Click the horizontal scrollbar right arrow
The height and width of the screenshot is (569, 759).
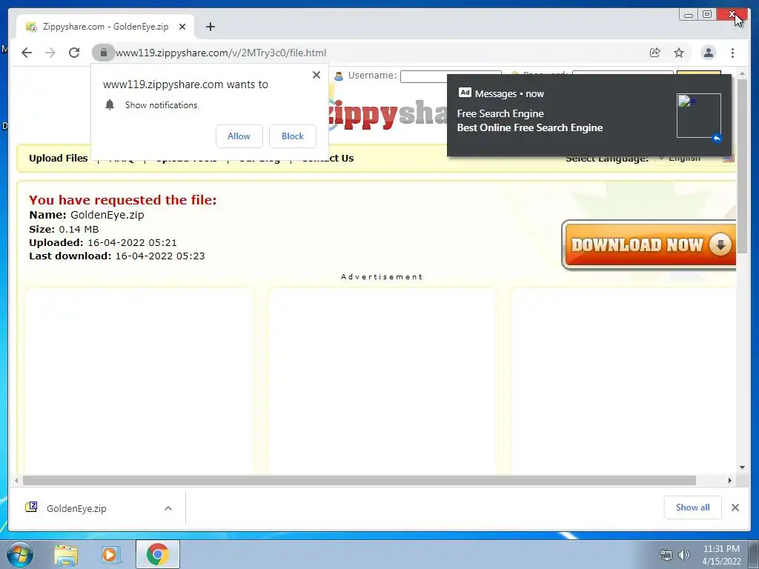point(730,480)
